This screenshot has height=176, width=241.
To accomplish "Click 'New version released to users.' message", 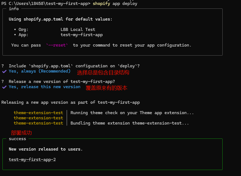I will tap(46, 149).
